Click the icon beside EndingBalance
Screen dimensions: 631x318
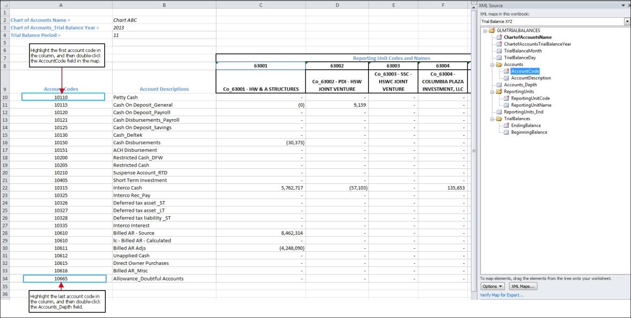click(506, 125)
